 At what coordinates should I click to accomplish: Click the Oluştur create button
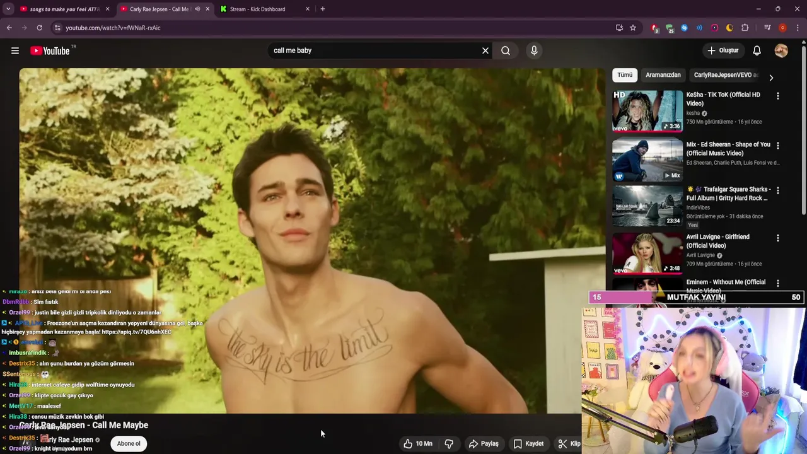click(723, 50)
